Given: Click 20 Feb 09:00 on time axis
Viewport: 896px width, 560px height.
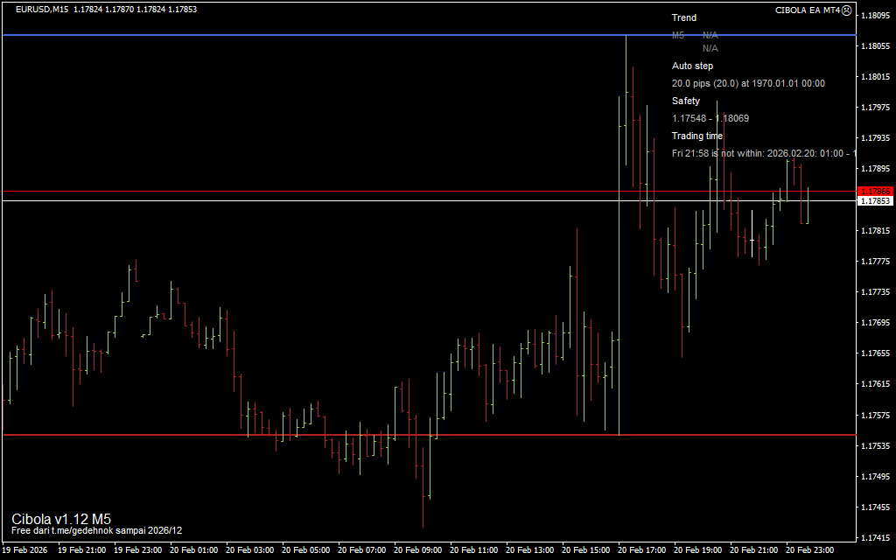Looking at the screenshot, I should (418, 550).
